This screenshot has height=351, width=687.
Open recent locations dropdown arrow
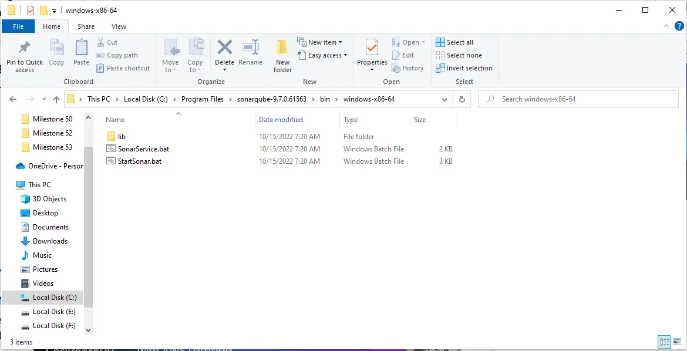pos(44,99)
